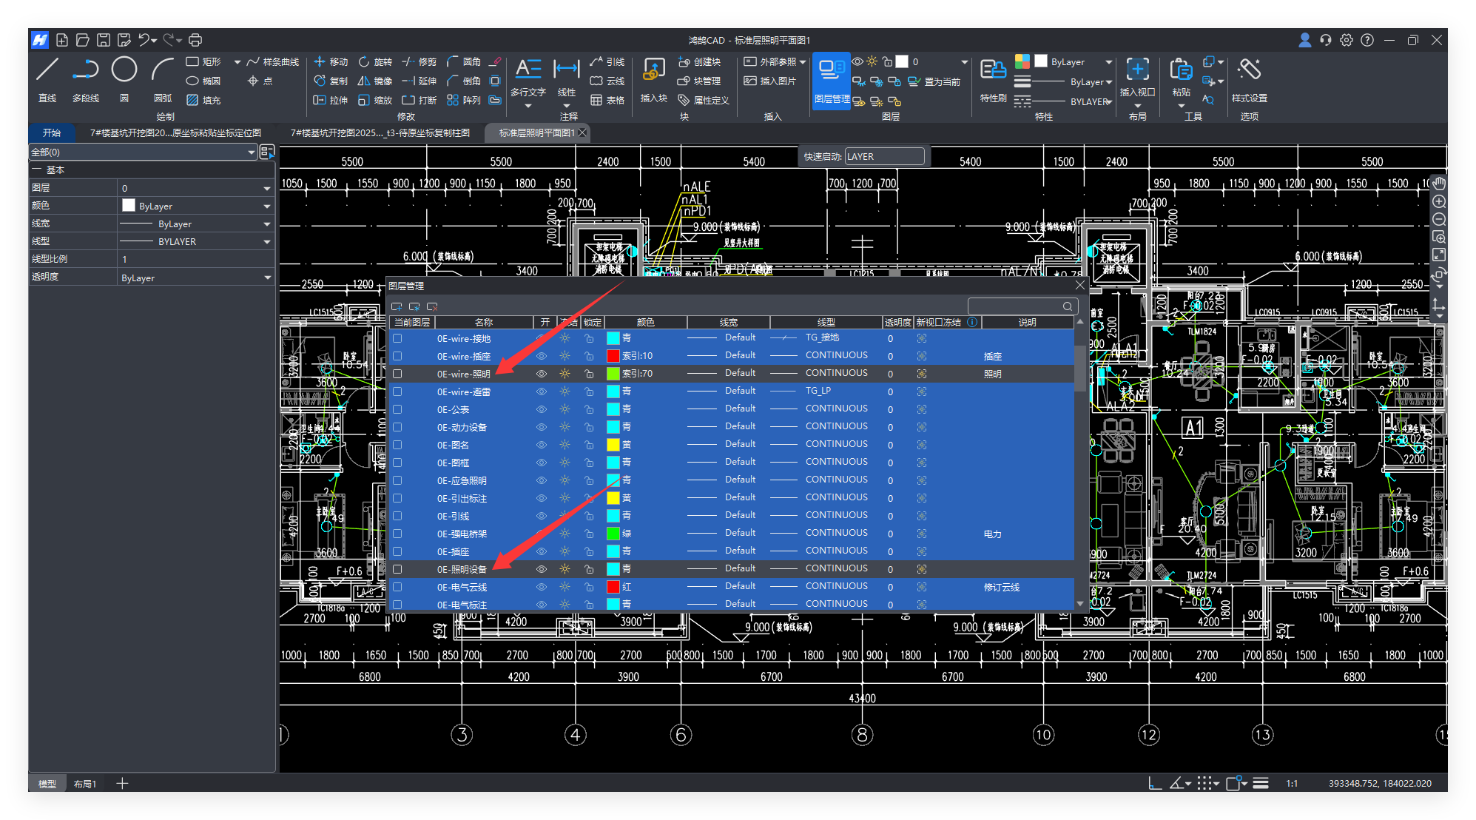1476x820 pixels.
Task: Click the 置为当前 button
Action: tap(935, 81)
